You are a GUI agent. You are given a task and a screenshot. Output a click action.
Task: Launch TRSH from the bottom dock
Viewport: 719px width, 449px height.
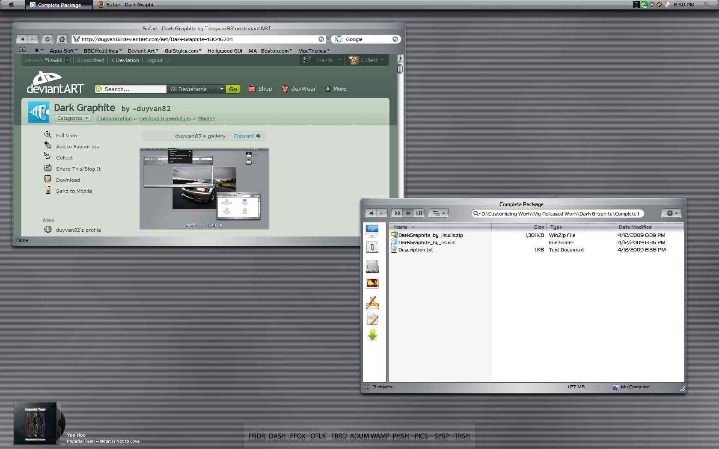(462, 436)
